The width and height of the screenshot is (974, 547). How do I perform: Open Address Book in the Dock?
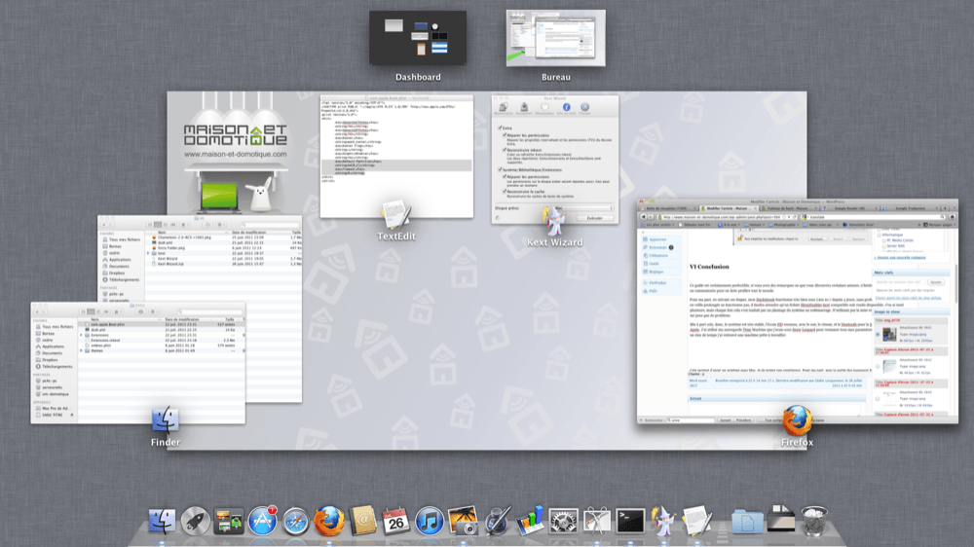pos(362,521)
